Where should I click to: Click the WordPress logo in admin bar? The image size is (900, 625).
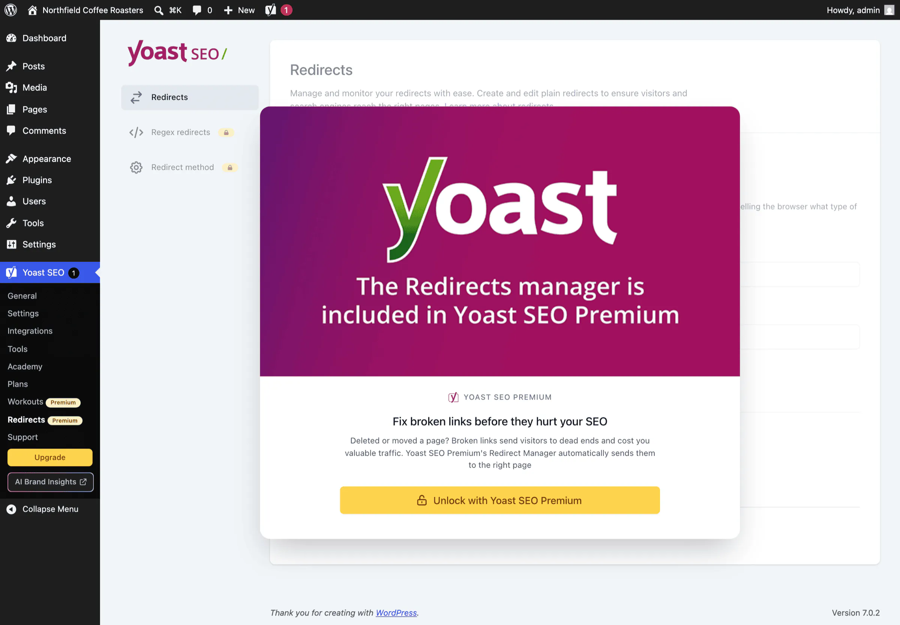point(10,10)
